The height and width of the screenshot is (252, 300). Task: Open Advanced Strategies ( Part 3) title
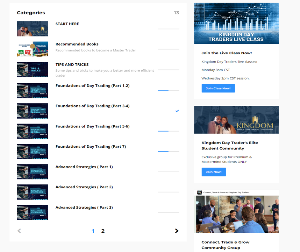84,208
